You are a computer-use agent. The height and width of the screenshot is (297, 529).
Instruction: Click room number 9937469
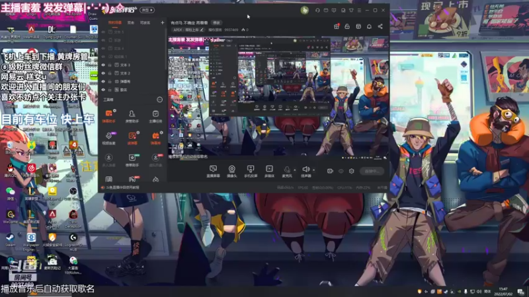(231, 30)
